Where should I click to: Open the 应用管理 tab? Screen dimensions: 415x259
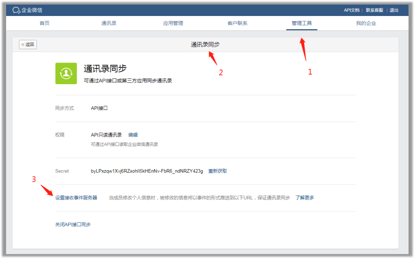click(x=173, y=23)
